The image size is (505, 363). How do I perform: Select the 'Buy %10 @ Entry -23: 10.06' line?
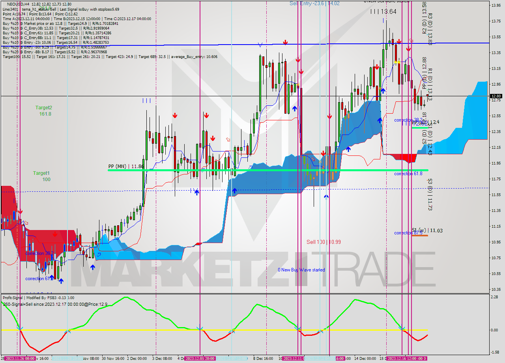click(x=56, y=42)
